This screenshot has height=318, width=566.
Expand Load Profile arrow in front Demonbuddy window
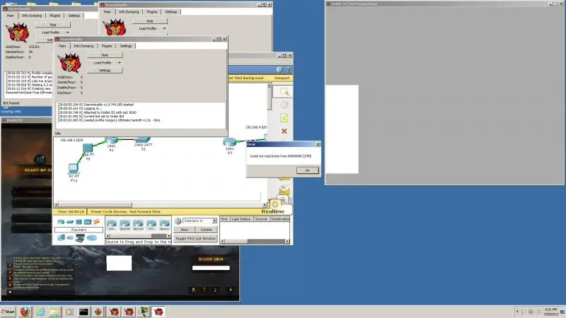pos(120,63)
